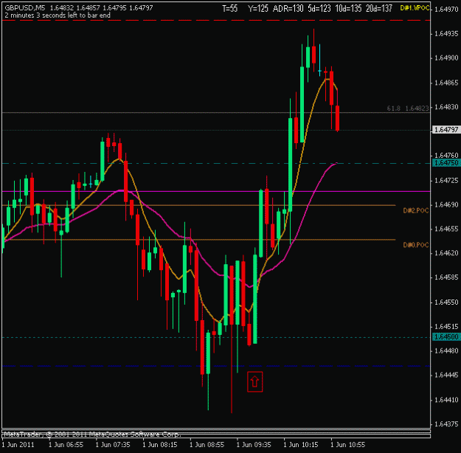
Task: Select the D#0.POC level label
Action: 416,245
